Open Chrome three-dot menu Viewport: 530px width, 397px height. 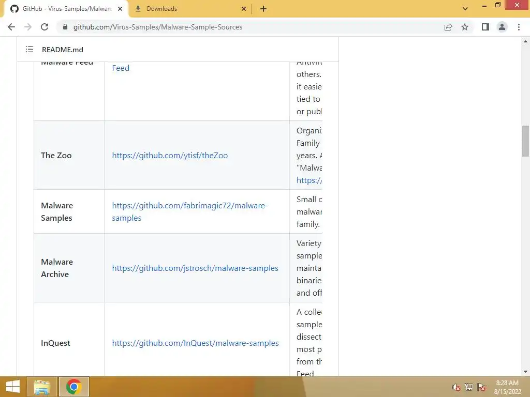pyautogui.click(x=519, y=27)
